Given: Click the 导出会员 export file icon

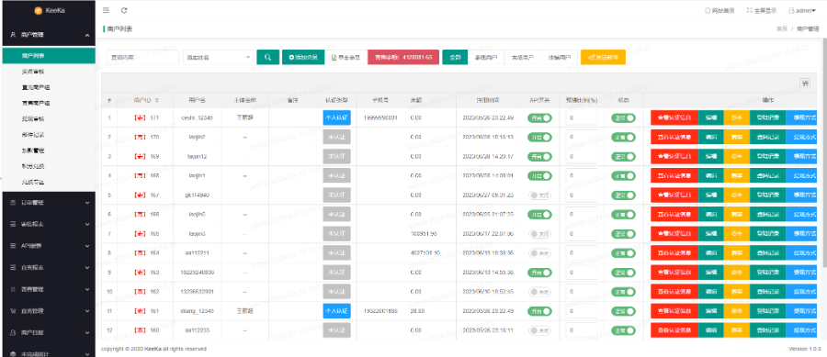Looking at the screenshot, I should pyautogui.click(x=334, y=57).
